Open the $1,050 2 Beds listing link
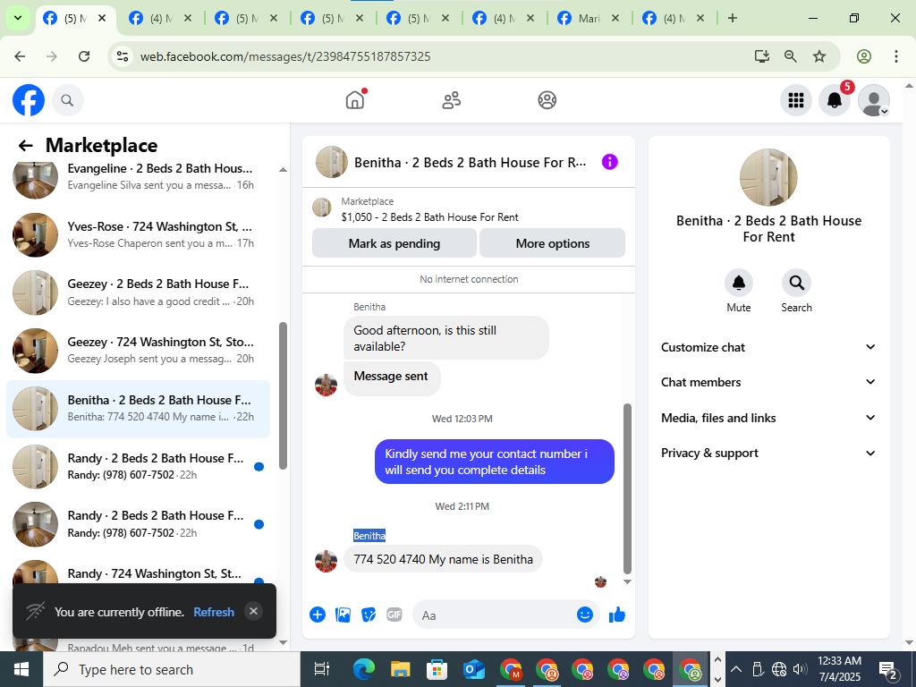The width and height of the screenshot is (916, 687). click(429, 216)
